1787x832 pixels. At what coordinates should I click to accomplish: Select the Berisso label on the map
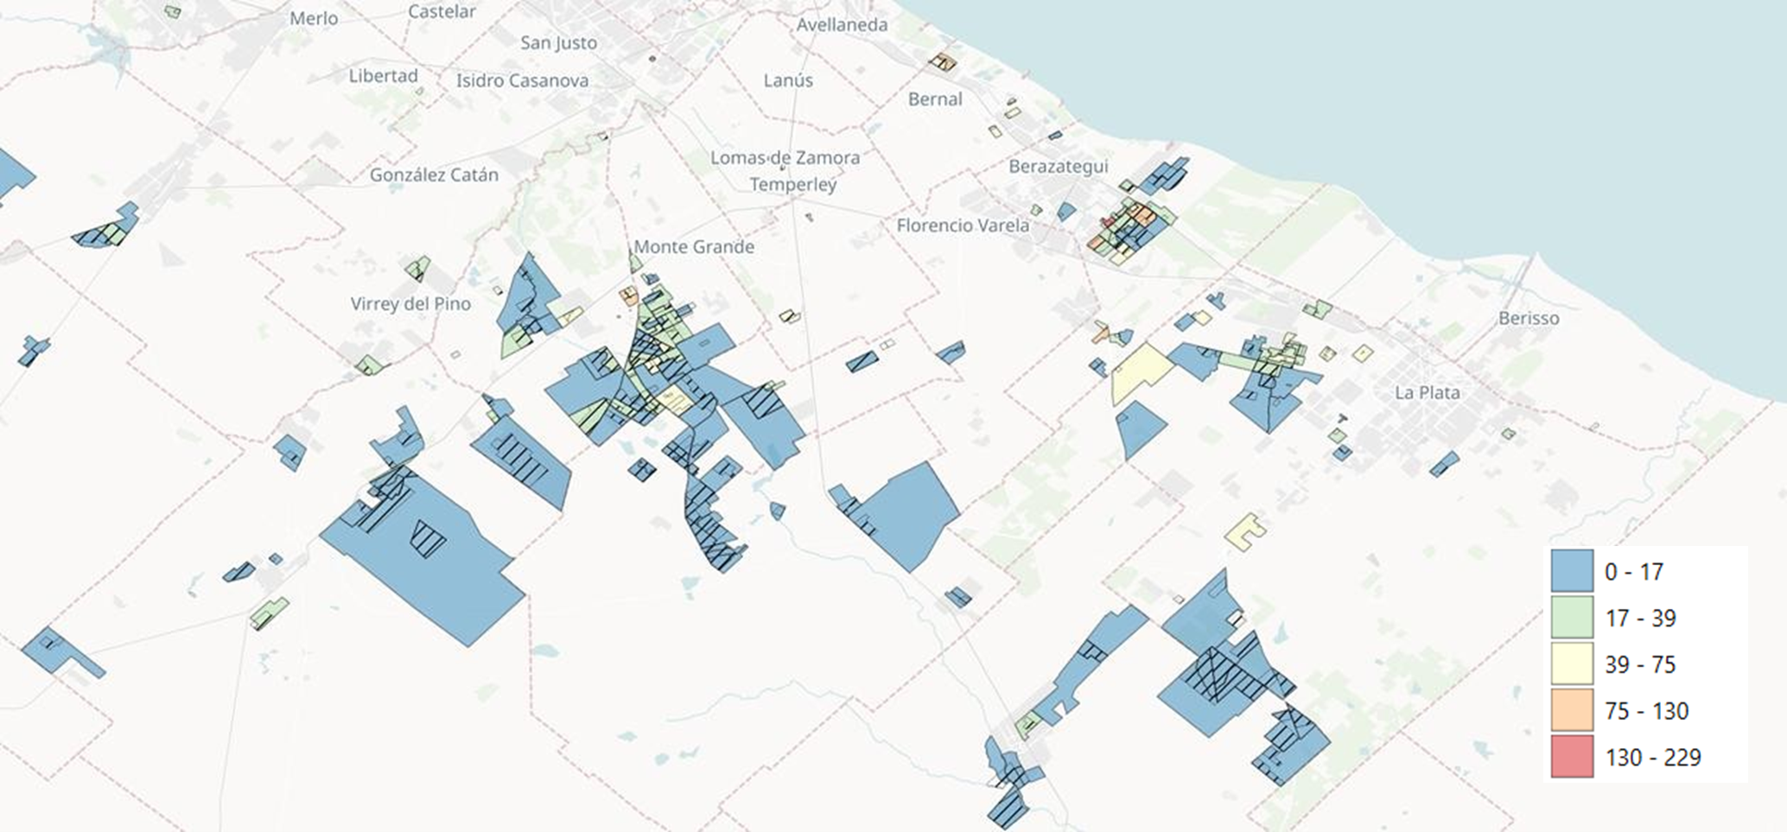[1528, 318]
